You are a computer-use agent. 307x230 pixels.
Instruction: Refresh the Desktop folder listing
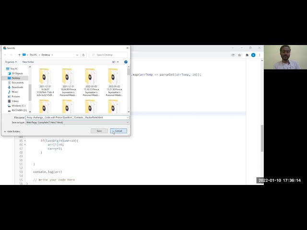click(x=83, y=55)
